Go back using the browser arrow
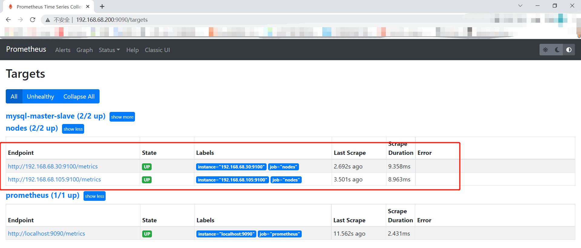The width and height of the screenshot is (581, 248). pos(8,20)
